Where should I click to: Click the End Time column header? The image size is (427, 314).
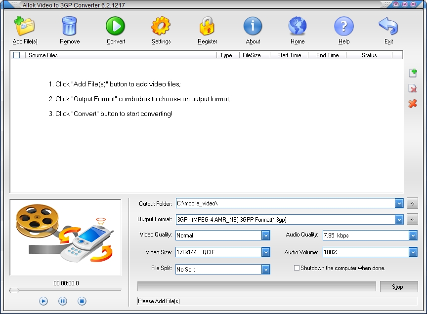point(327,55)
